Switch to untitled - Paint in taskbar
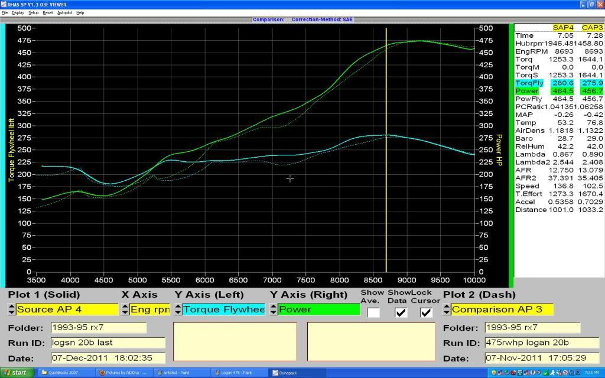The width and height of the screenshot is (605, 378). pos(181,373)
